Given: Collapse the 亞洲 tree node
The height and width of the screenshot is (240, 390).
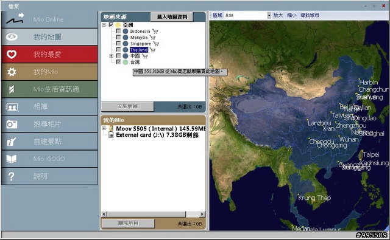Looking at the screenshot, I should click(104, 25).
